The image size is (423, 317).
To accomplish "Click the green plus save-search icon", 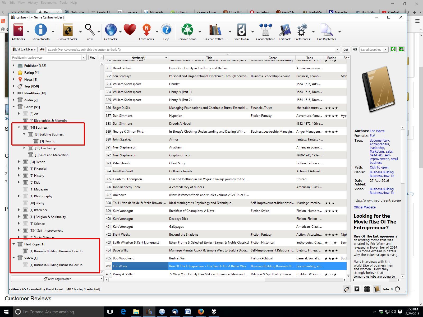I will coord(401,49).
